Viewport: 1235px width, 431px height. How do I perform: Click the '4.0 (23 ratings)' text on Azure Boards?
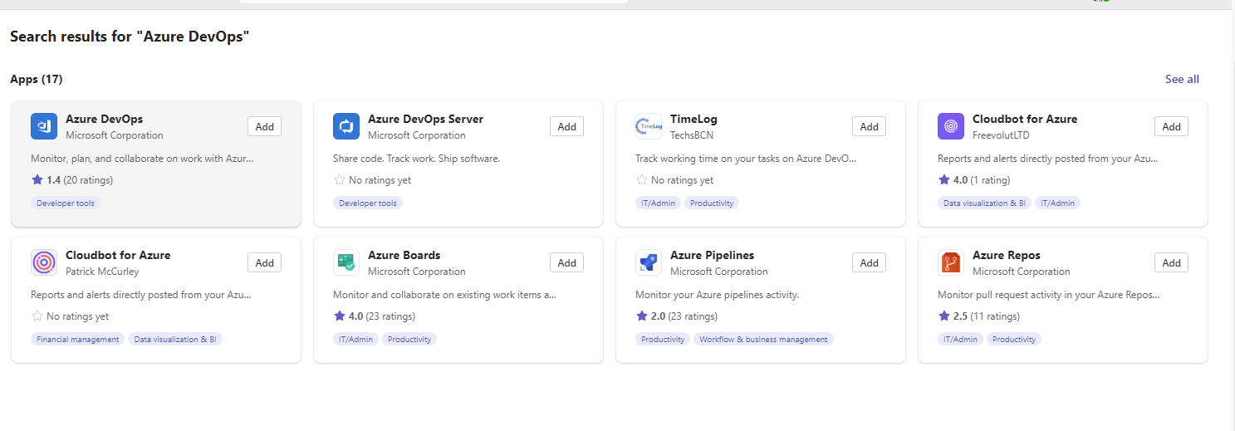coord(382,316)
